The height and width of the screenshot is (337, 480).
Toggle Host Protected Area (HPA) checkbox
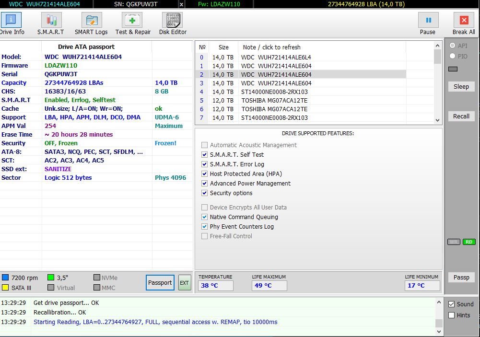tap(204, 174)
